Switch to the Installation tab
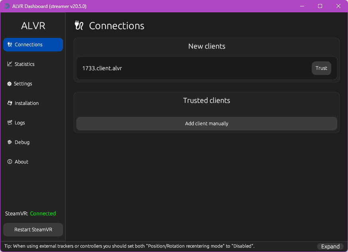The width and height of the screenshot is (348, 252). (33, 103)
